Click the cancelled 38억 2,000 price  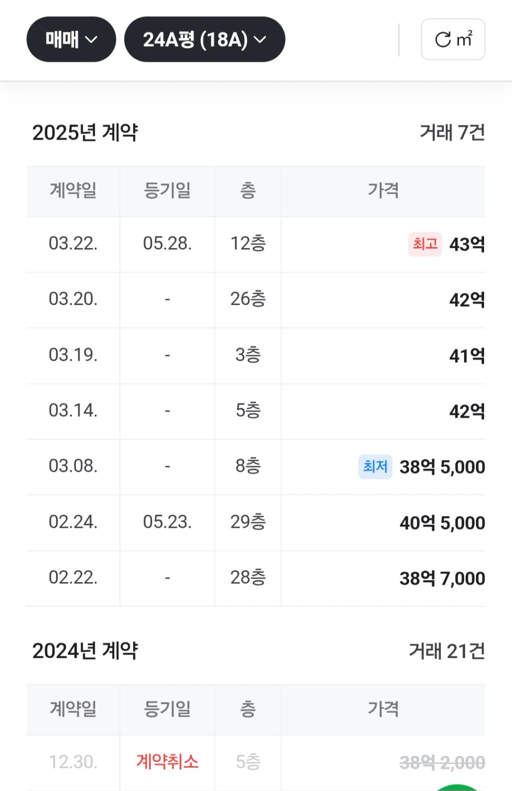click(442, 763)
